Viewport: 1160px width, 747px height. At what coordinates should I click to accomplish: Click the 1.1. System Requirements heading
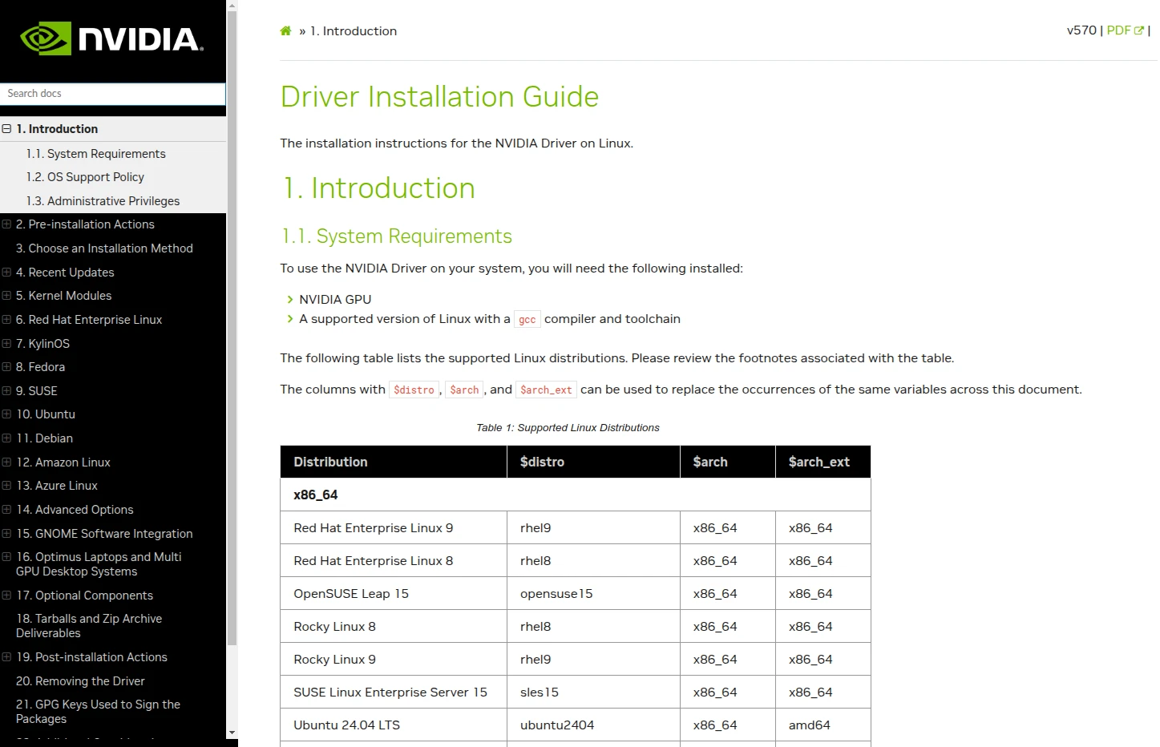(396, 236)
